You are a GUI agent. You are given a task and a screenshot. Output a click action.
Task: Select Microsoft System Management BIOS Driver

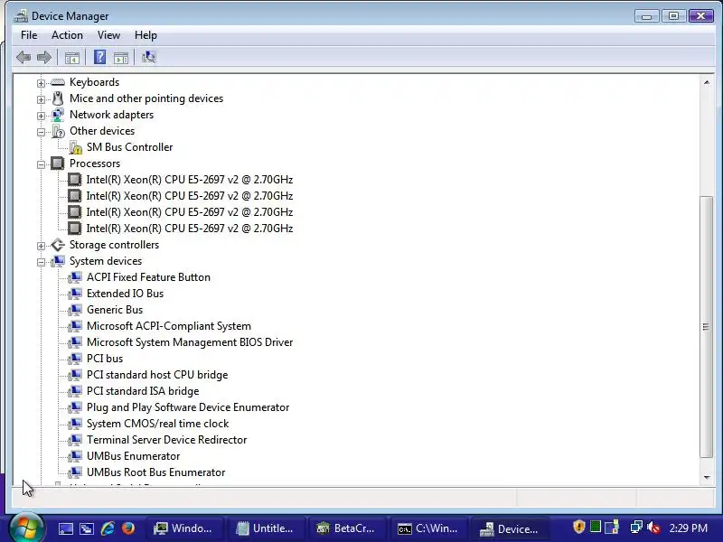190,342
